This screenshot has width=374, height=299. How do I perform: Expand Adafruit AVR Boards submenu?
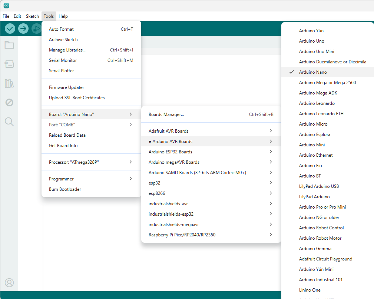pos(211,131)
